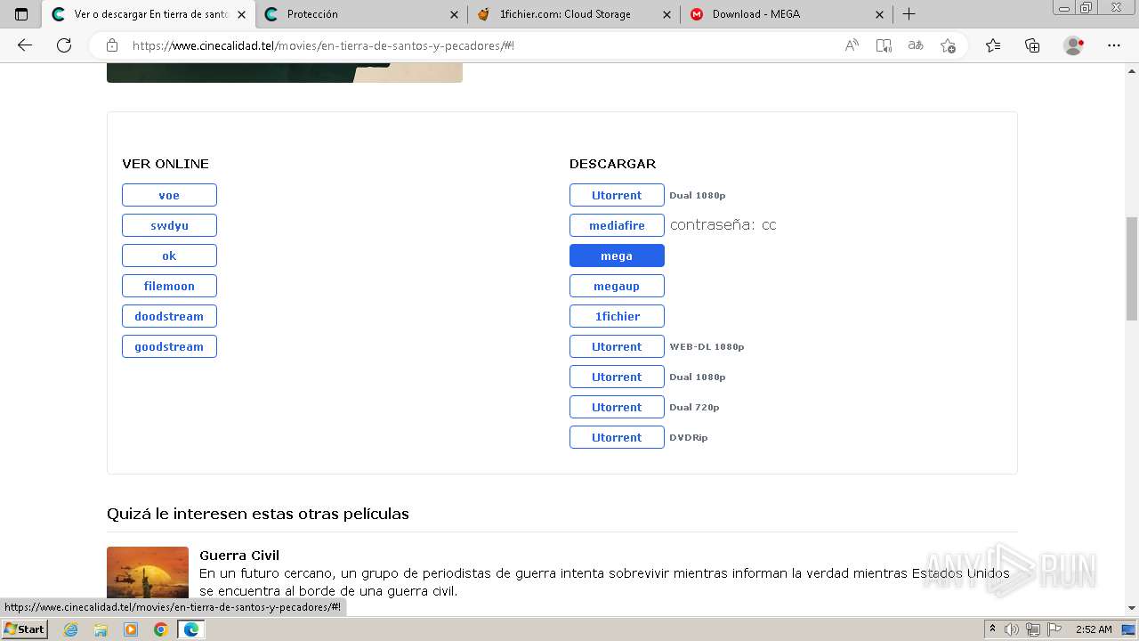Open the action center flag icon

pyautogui.click(x=1053, y=629)
